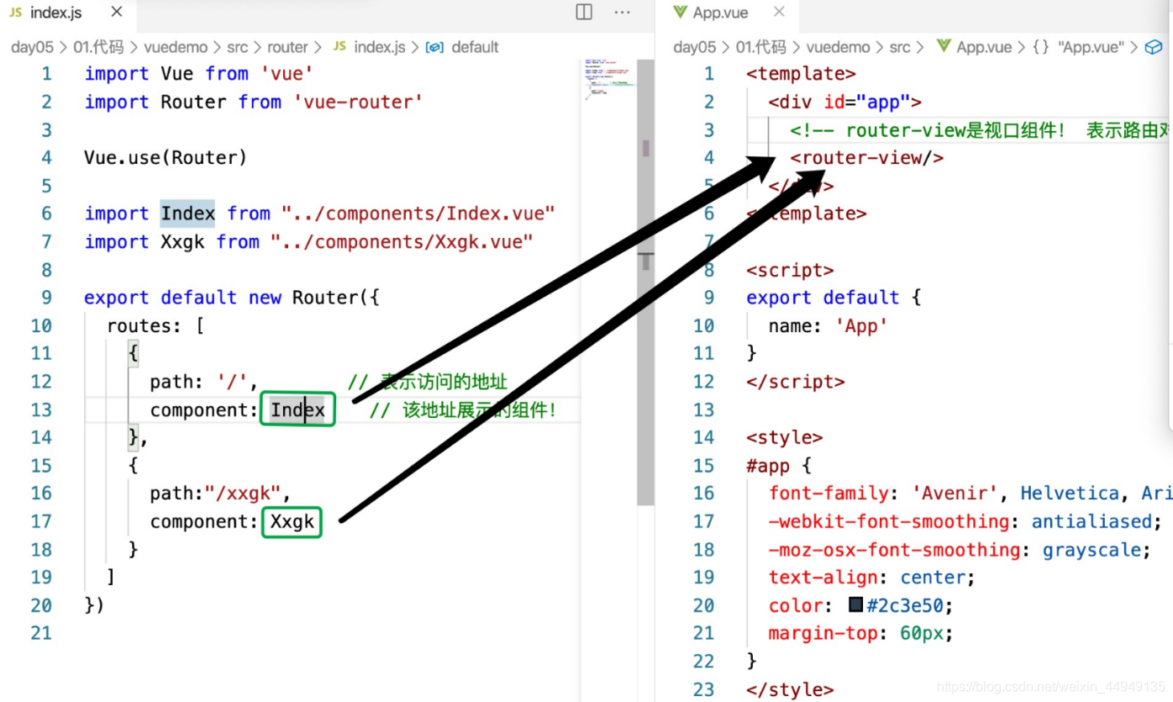Click "name: 'App'" in App.vue

(x=828, y=325)
